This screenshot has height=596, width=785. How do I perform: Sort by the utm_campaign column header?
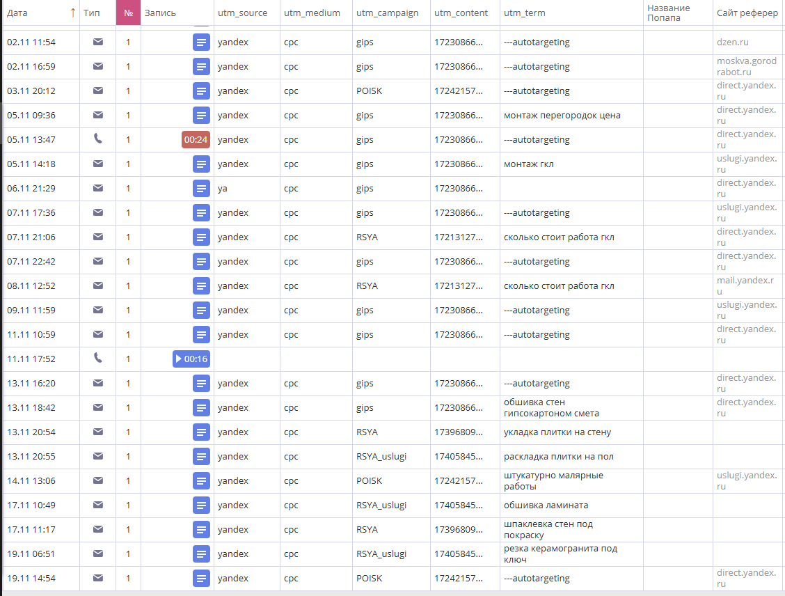pos(391,13)
